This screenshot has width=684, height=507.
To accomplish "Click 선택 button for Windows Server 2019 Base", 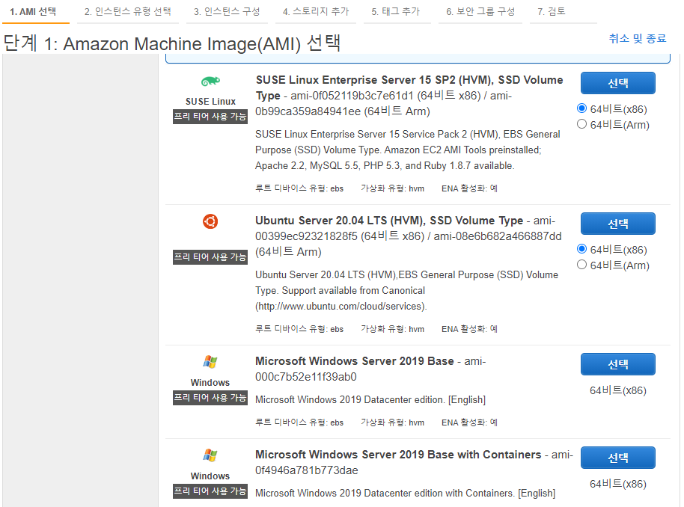I will pyautogui.click(x=617, y=364).
